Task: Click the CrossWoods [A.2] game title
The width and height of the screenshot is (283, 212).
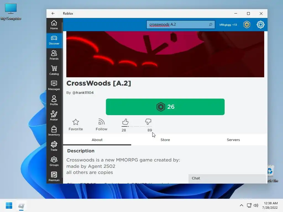Action: tap(99, 83)
